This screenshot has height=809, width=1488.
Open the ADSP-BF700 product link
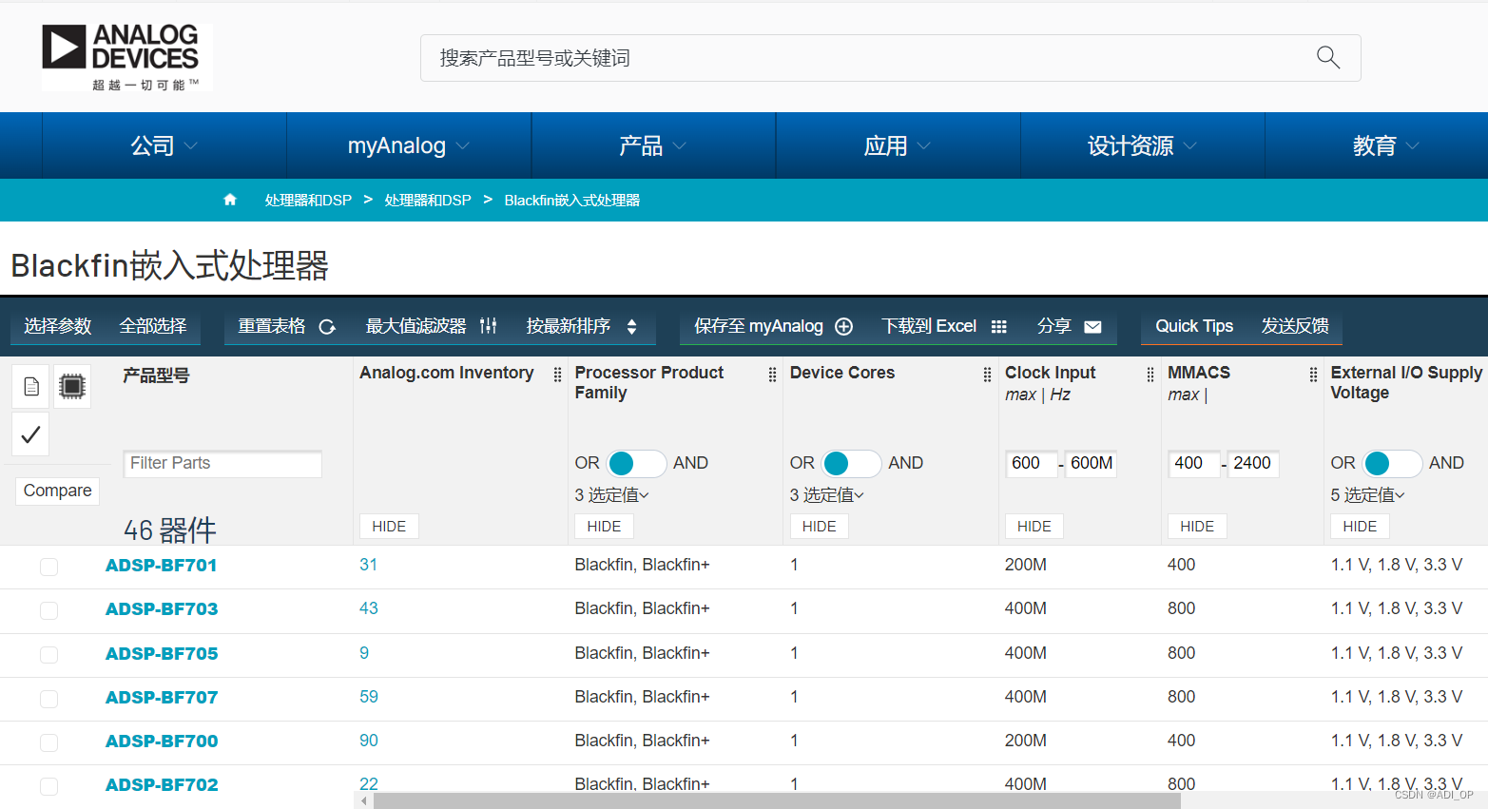pyautogui.click(x=162, y=742)
